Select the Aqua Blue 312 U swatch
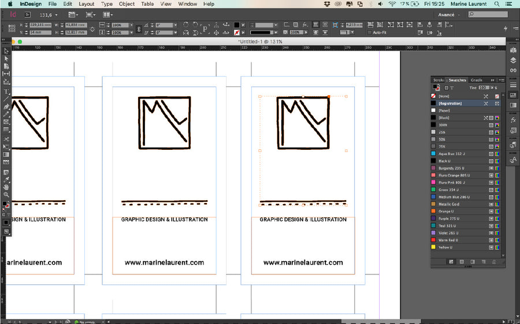Screen dimensions: 520x324 pos(466,153)
